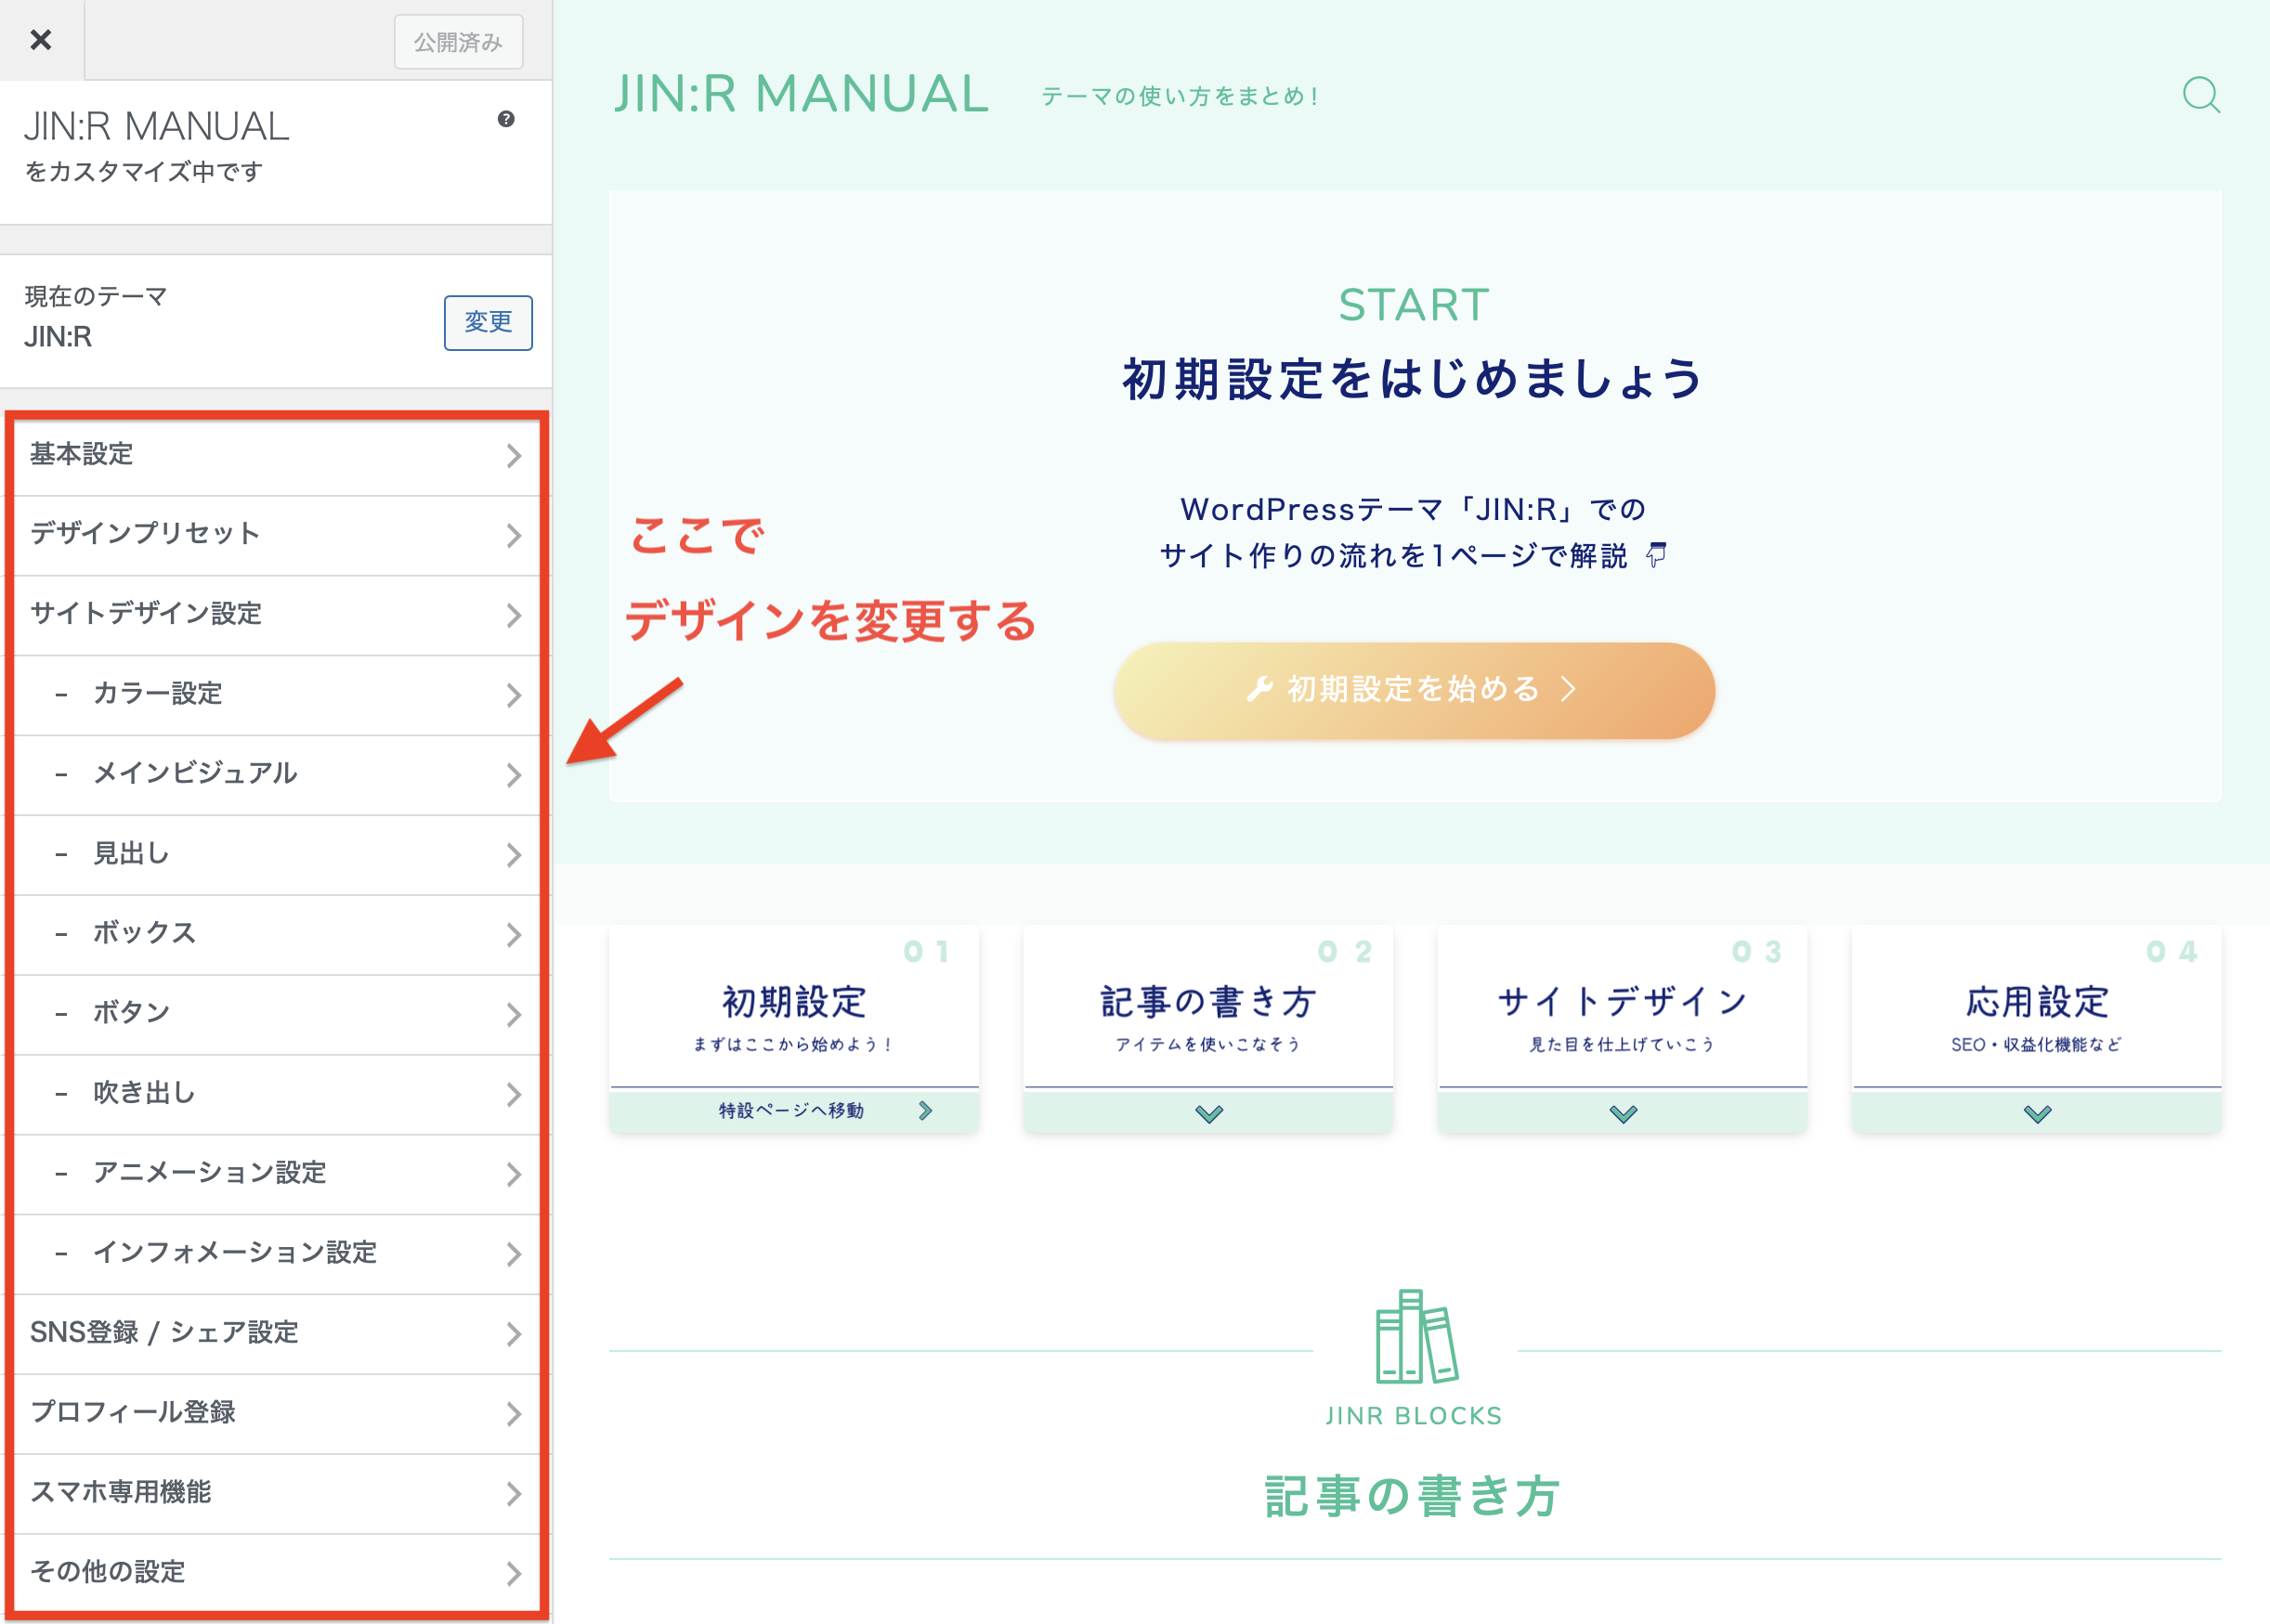Click the 初期設定 card title
This screenshot has width=2270, height=1624.
coord(794,1002)
